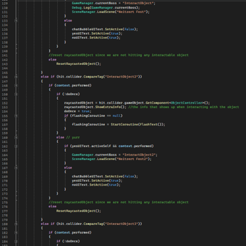Place cursor in "InteractObject" string on line 129

pyautogui.click(x=138, y=3)
